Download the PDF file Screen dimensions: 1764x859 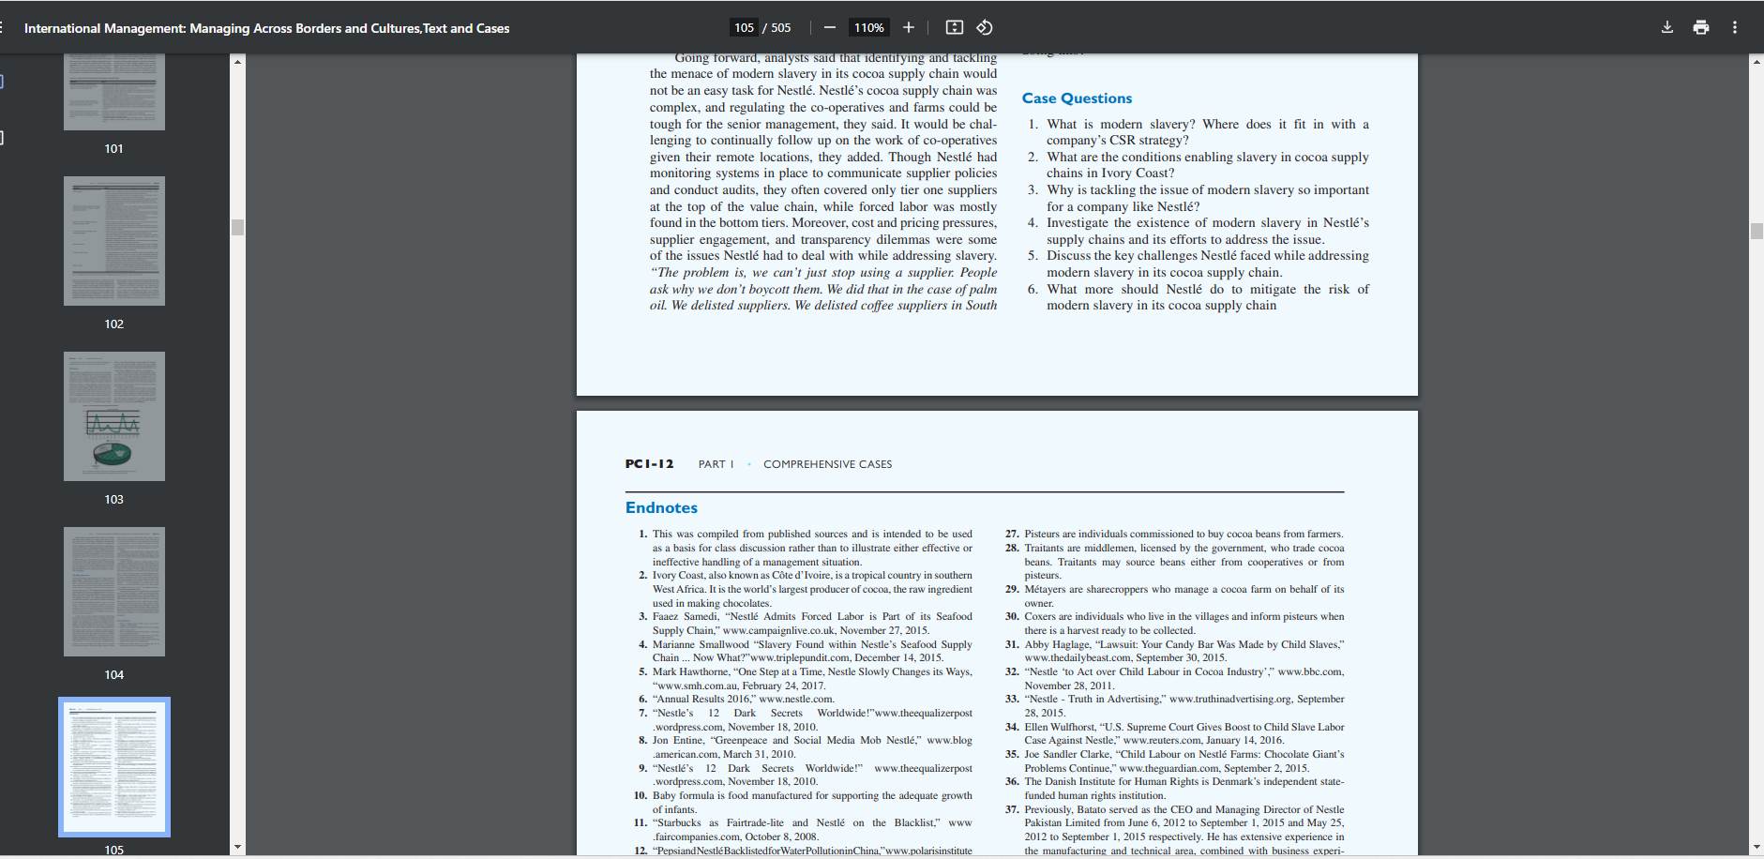pyautogui.click(x=1667, y=27)
